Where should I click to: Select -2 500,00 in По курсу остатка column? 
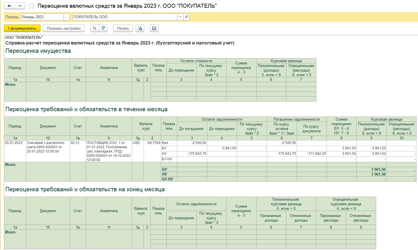pyautogui.click(x=282, y=143)
